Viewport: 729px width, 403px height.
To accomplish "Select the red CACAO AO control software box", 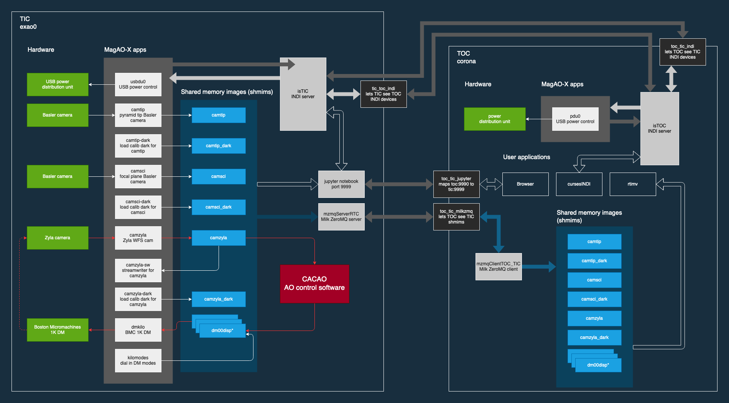I will point(314,284).
